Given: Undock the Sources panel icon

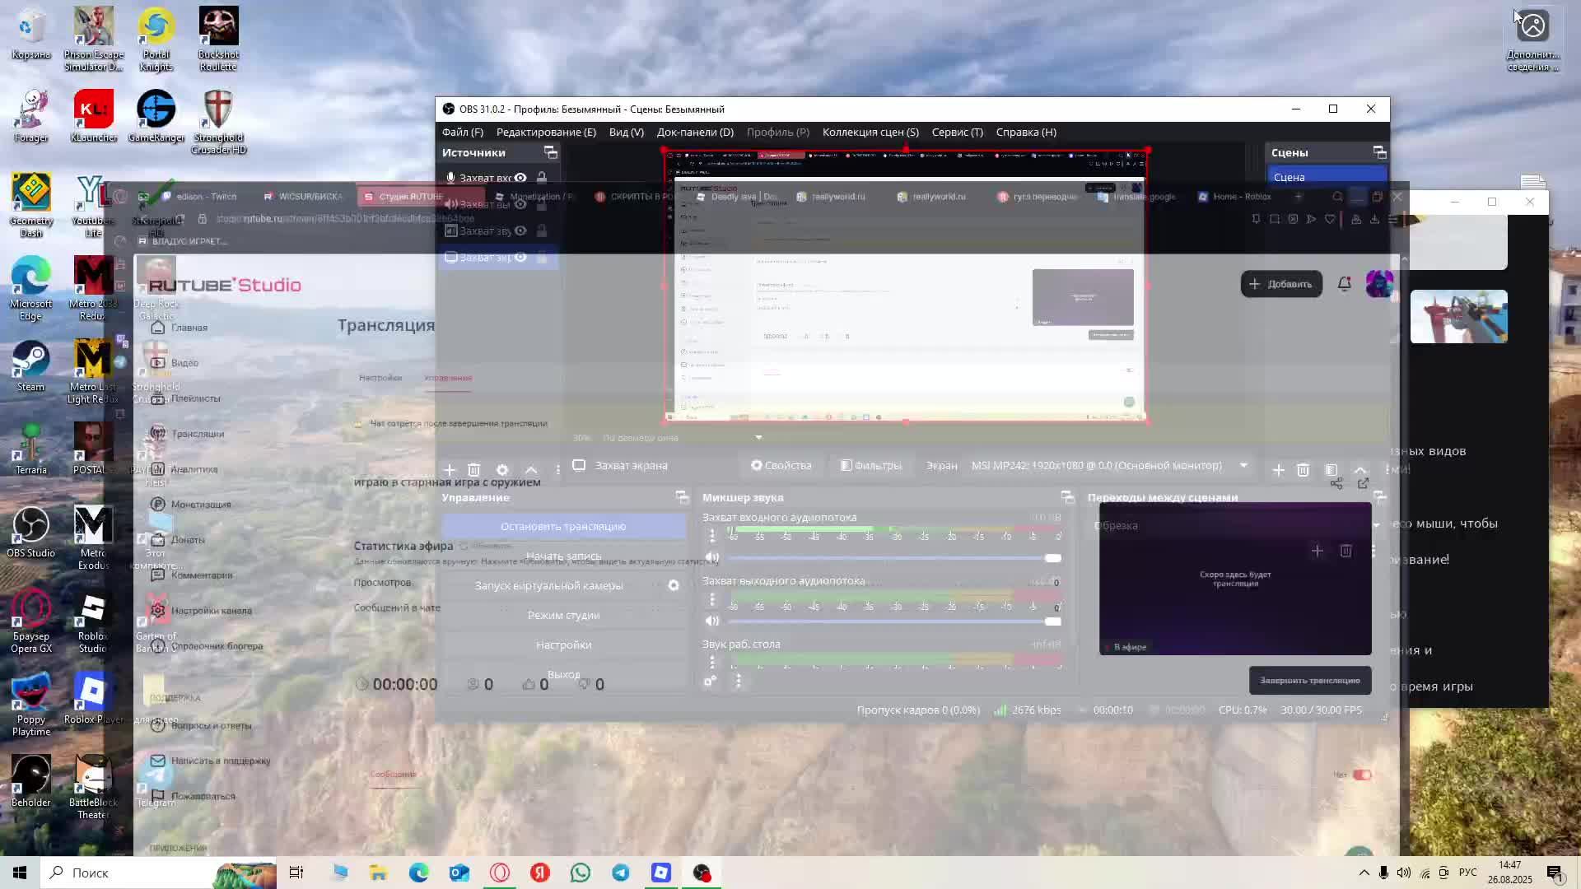Looking at the screenshot, I should (x=551, y=153).
